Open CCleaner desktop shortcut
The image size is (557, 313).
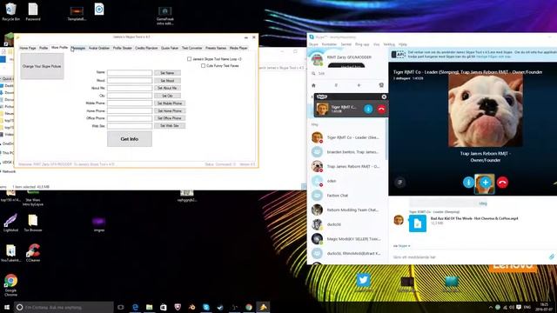click(33, 253)
